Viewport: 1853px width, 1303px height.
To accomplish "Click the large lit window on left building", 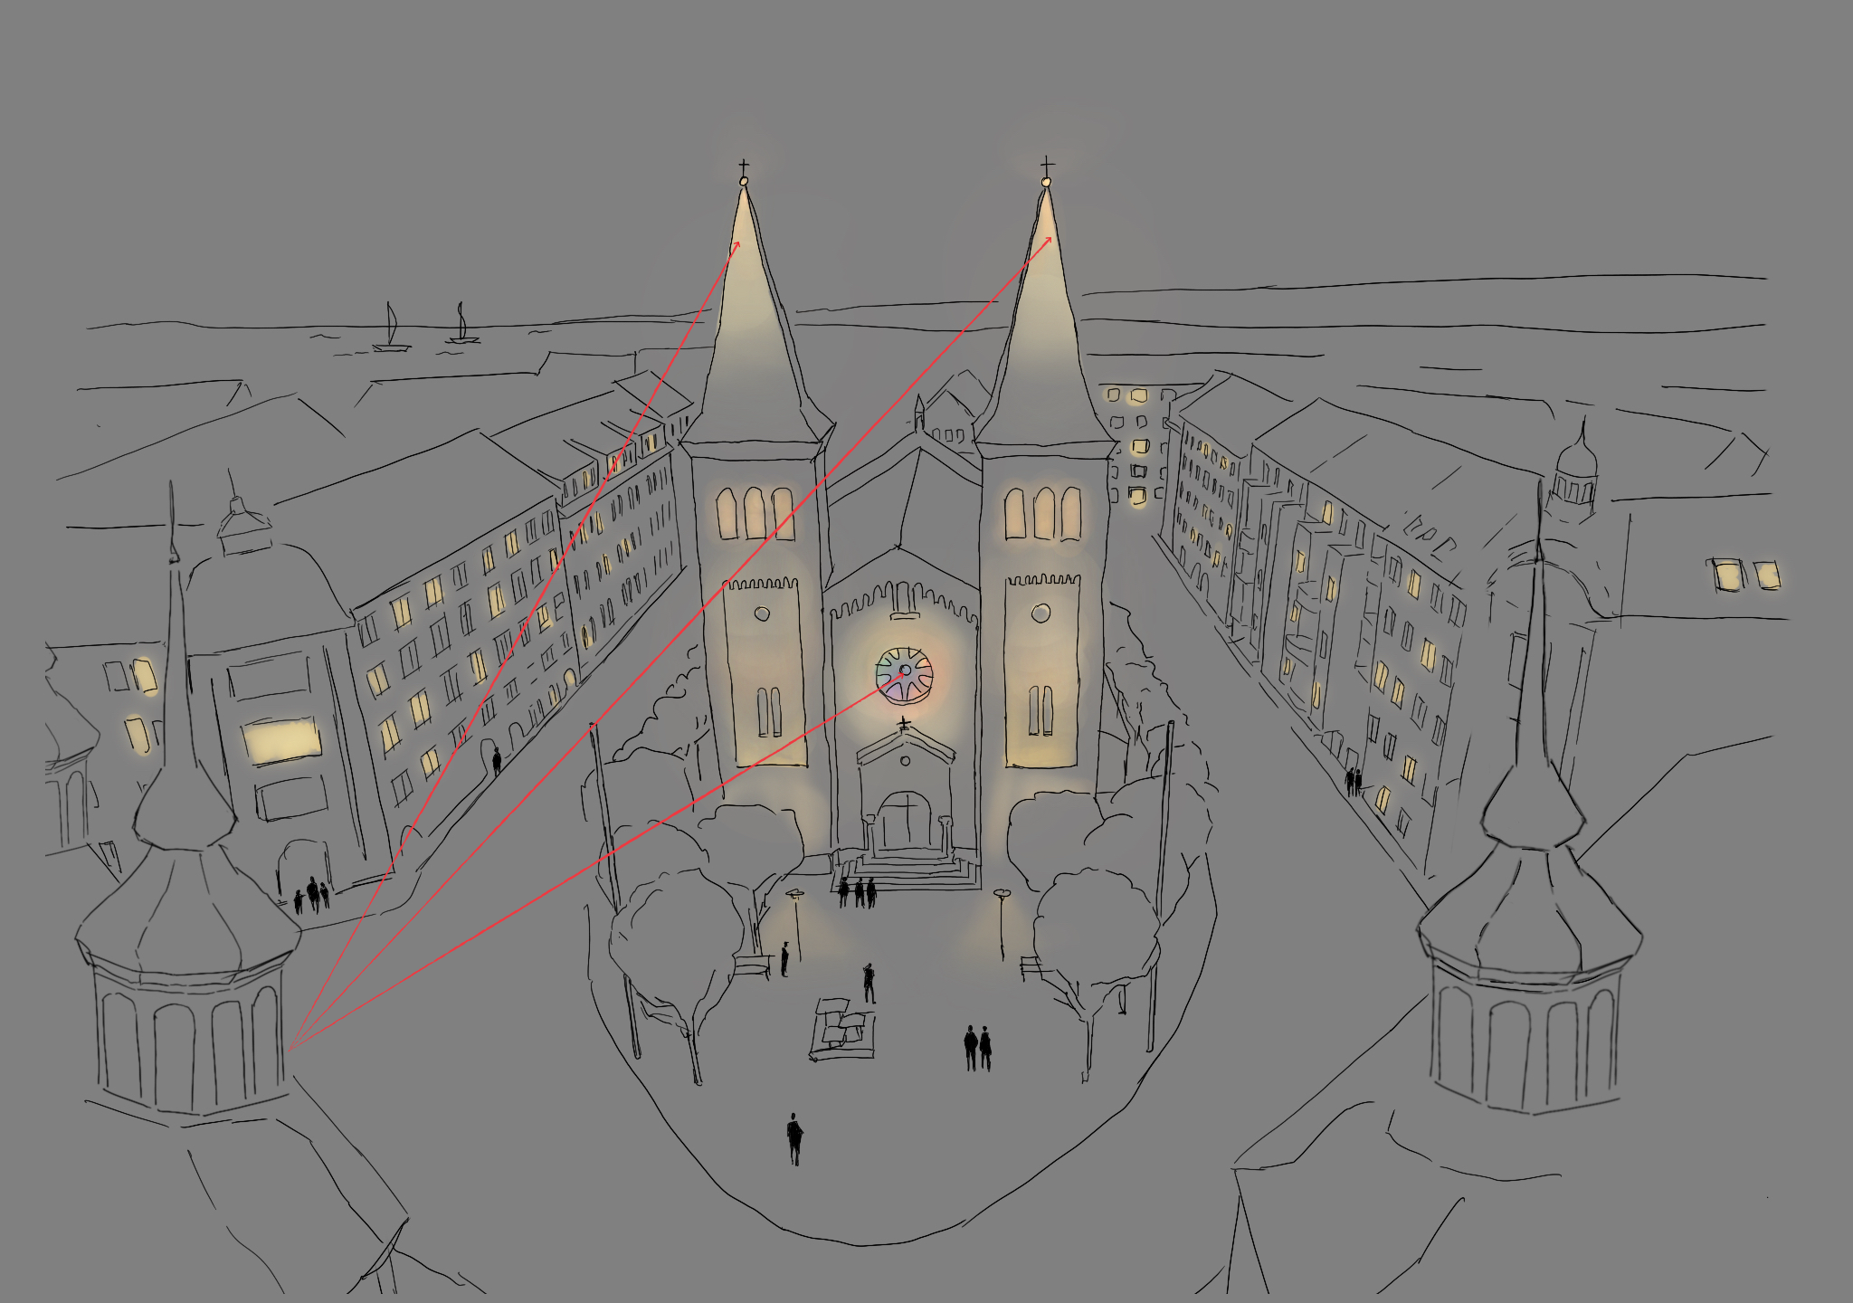I will pyautogui.click(x=281, y=741).
